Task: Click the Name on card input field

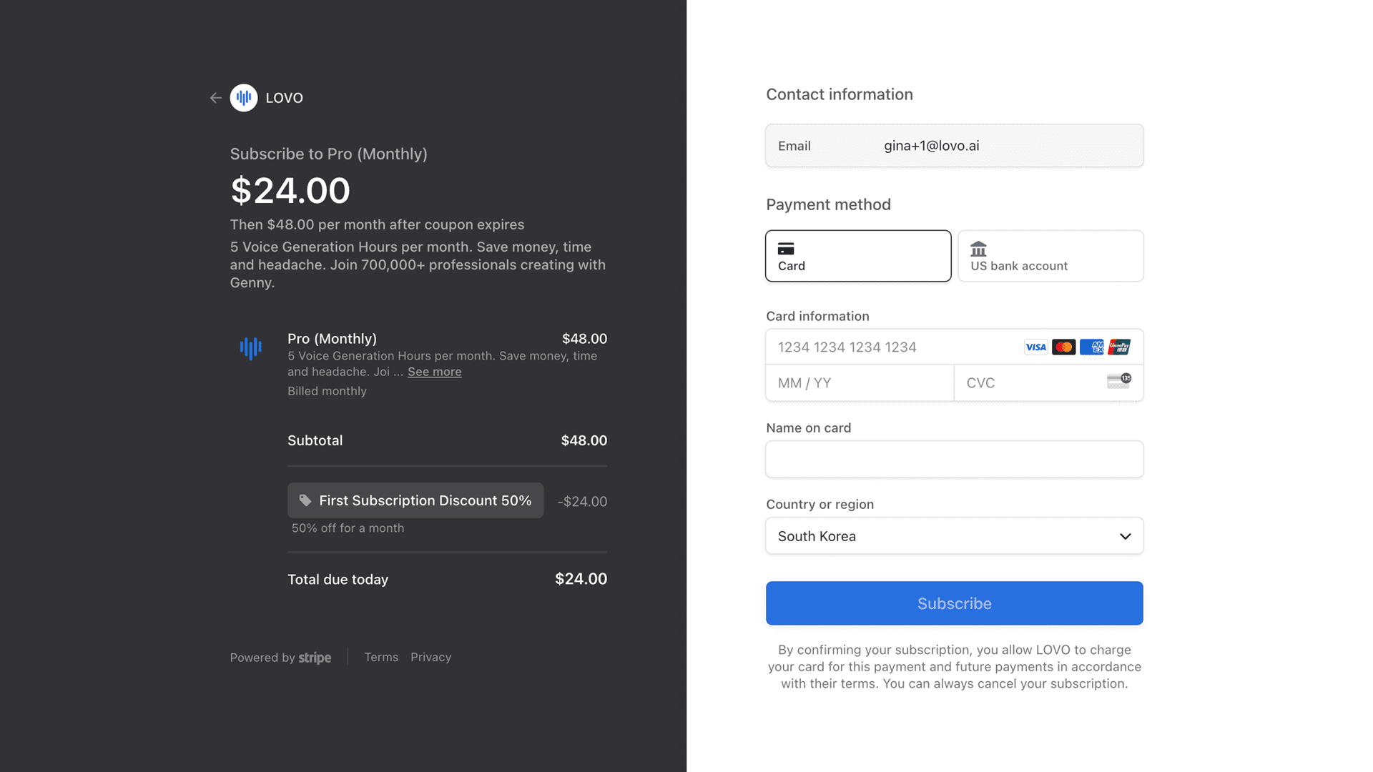Action: [954, 459]
